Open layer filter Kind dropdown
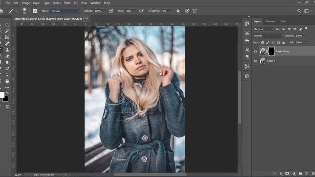 tap(263, 29)
